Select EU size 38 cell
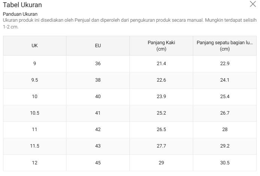This screenshot has height=176, width=260. pyautogui.click(x=98, y=80)
